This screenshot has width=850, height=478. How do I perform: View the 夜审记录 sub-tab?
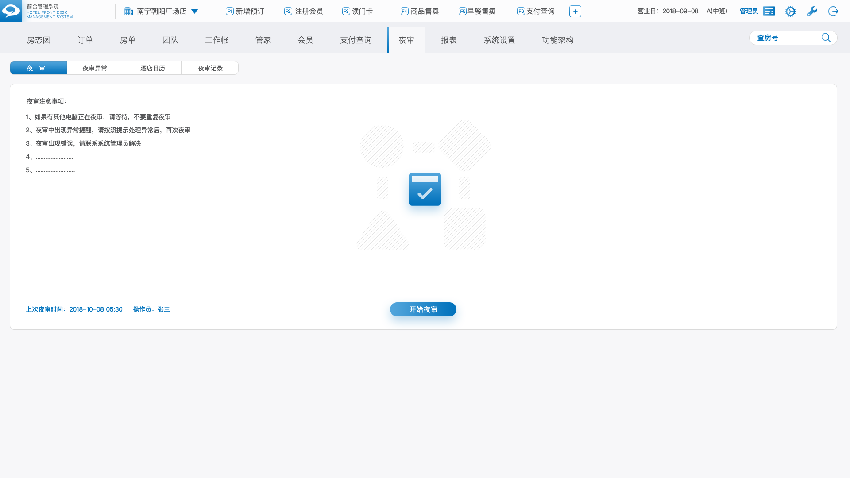click(210, 68)
